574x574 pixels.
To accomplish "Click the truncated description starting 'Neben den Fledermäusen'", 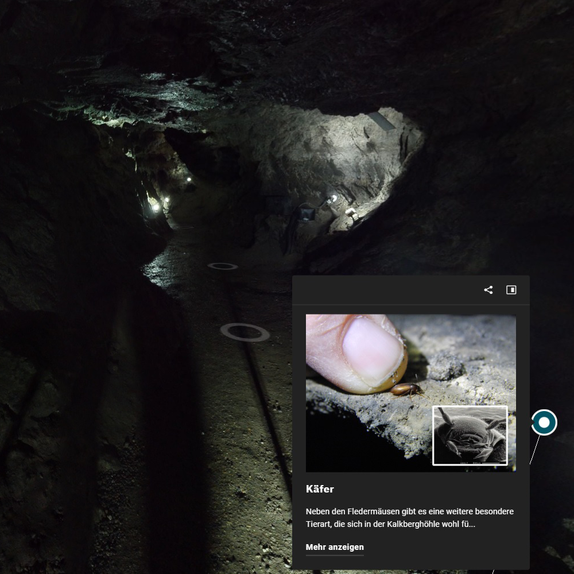I will pos(409,518).
